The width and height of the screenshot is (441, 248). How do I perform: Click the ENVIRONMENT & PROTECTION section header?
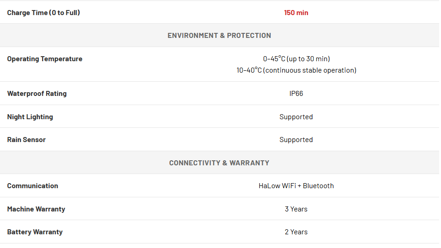pos(220,35)
